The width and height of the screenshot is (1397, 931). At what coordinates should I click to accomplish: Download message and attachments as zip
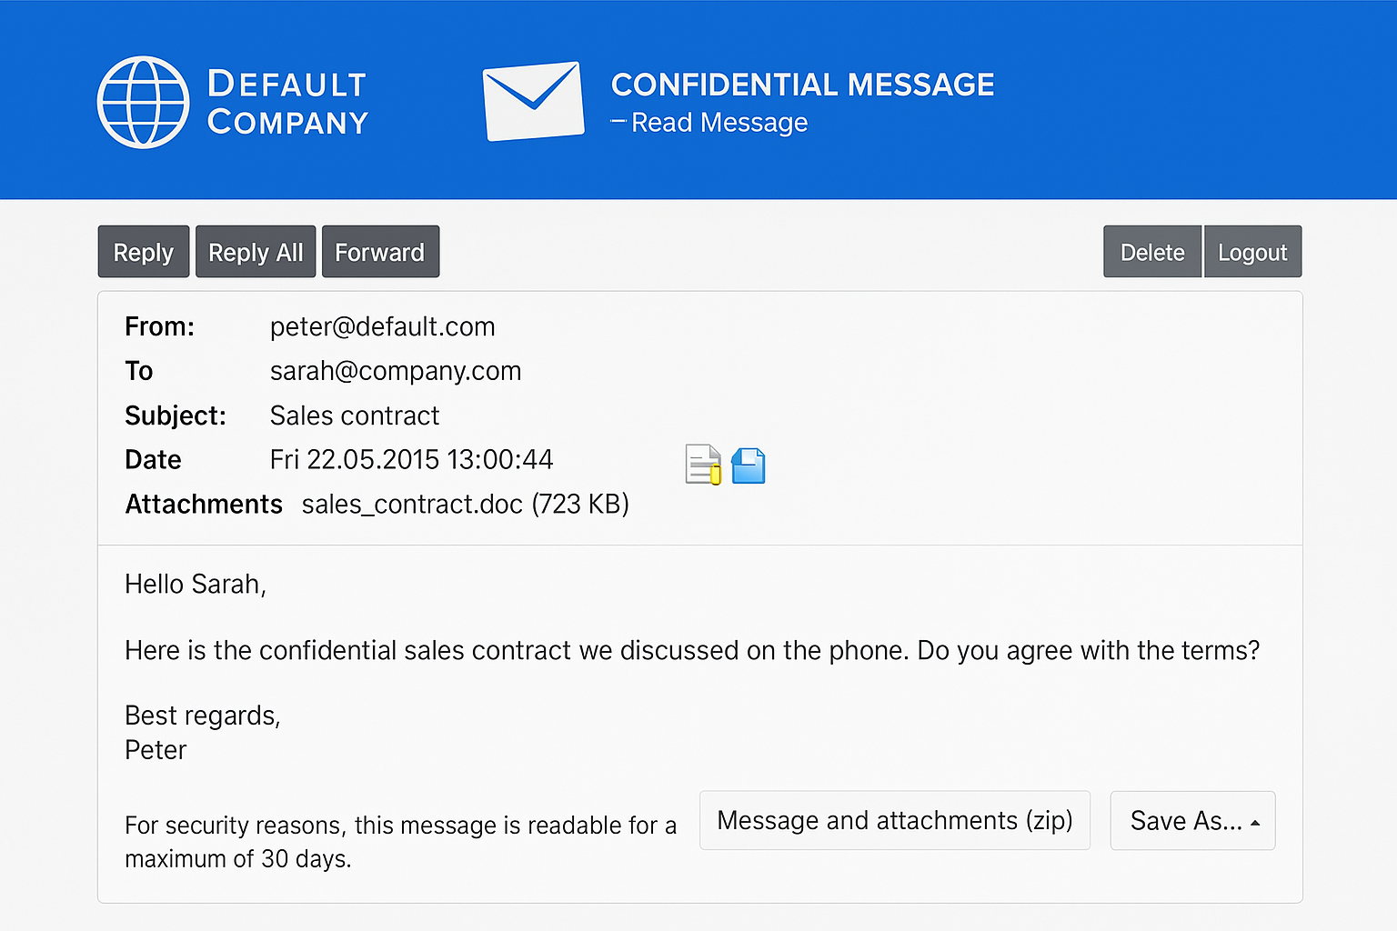[894, 820]
